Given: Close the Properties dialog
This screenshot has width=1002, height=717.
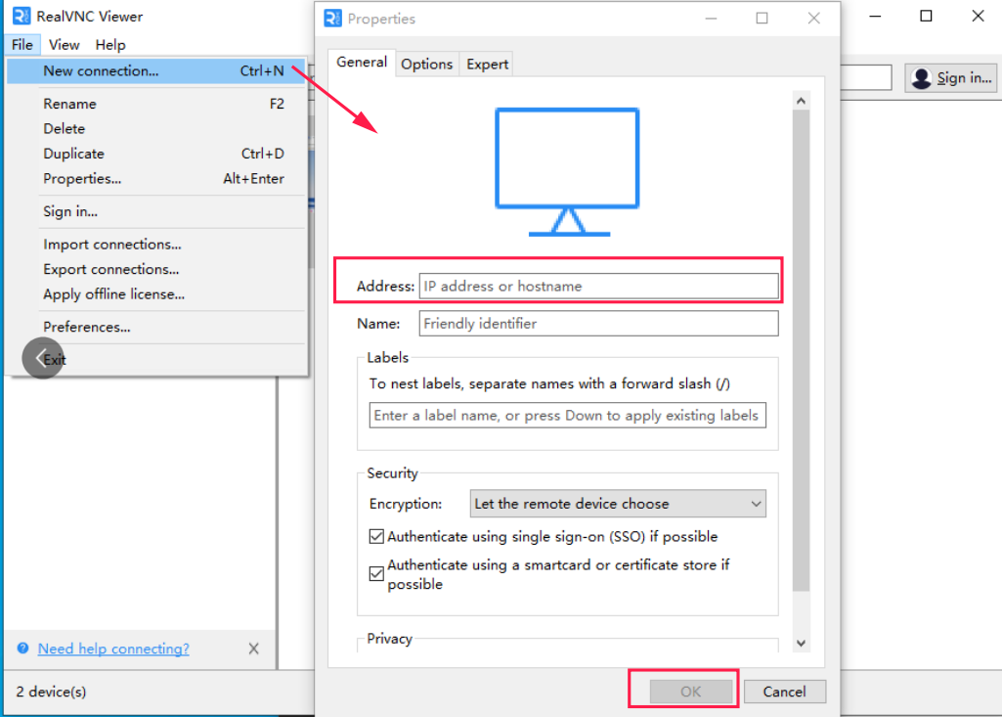Looking at the screenshot, I should pyautogui.click(x=813, y=19).
